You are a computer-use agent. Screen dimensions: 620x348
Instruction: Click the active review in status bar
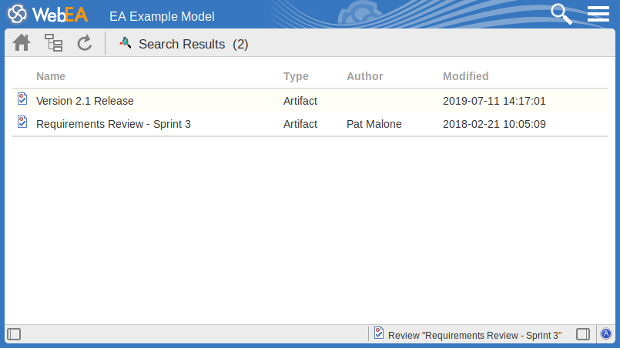pyautogui.click(x=474, y=335)
